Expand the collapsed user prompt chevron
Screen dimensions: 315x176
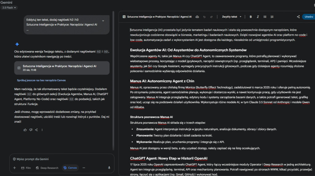coord(103,21)
